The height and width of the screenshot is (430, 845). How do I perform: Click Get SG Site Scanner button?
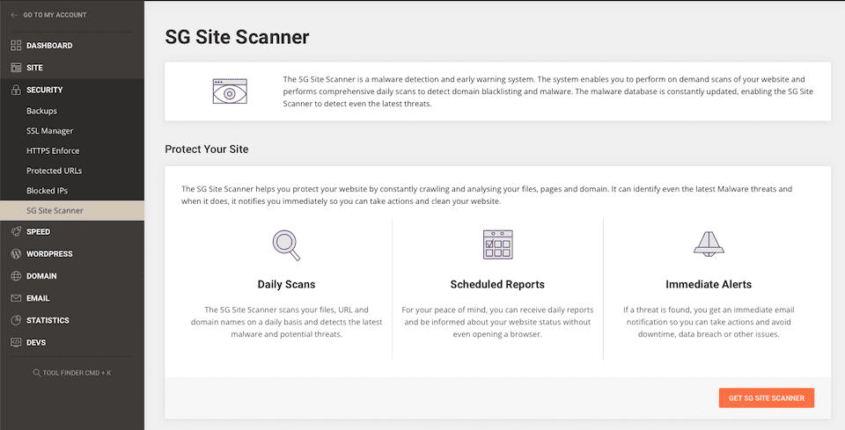pos(767,398)
